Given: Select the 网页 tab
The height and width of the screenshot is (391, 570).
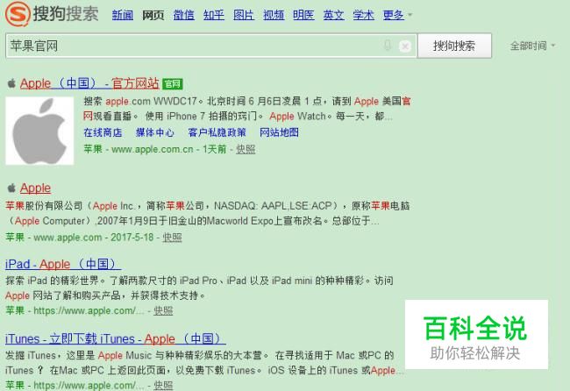Looking at the screenshot, I should pyautogui.click(x=153, y=15).
